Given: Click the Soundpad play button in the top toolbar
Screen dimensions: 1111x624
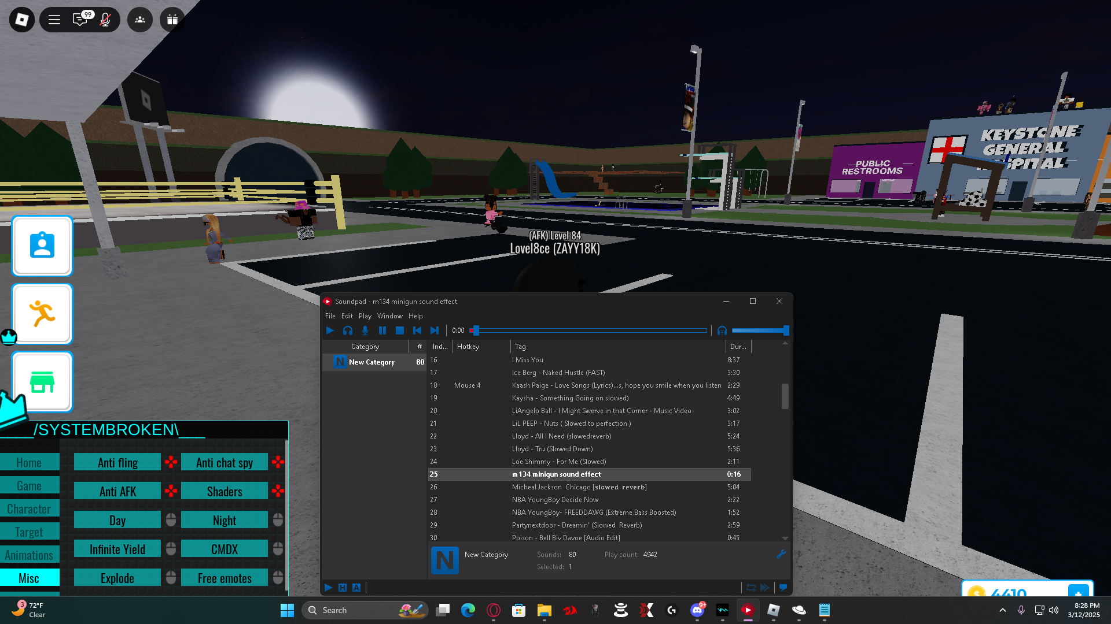Looking at the screenshot, I should 330,330.
